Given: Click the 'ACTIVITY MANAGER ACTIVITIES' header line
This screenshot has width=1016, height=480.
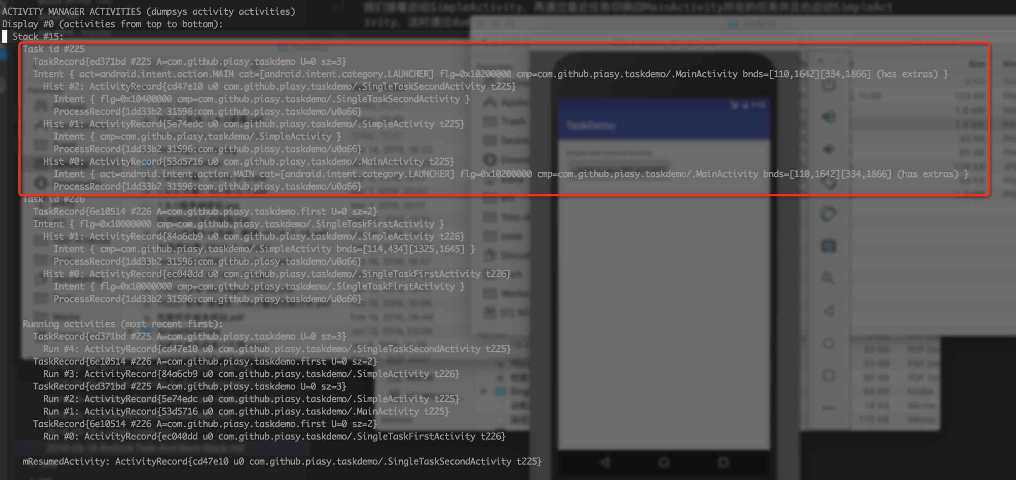Looking at the screenshot, I should pos(149,11).
